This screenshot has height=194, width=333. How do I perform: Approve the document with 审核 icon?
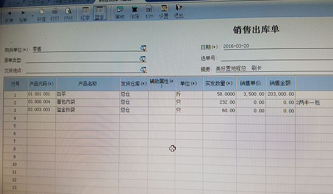tap(120, 13)
